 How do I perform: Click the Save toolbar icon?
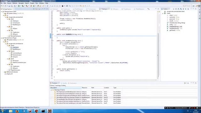pos(9,6)
